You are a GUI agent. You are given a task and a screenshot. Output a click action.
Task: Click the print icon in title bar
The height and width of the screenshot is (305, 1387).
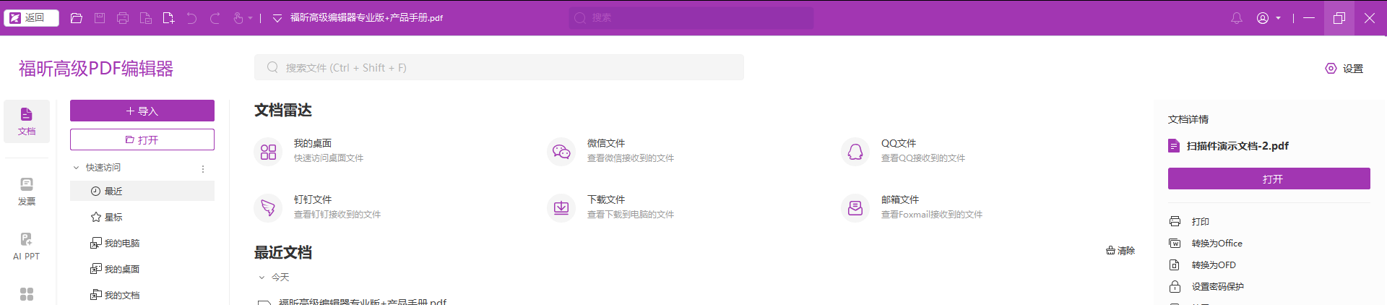pos(123,18)
